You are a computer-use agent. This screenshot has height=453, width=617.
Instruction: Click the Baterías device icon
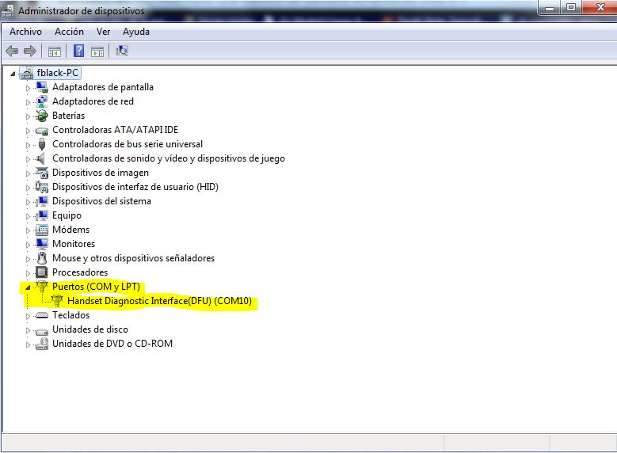pyautogui.click(x=42, y=116)
